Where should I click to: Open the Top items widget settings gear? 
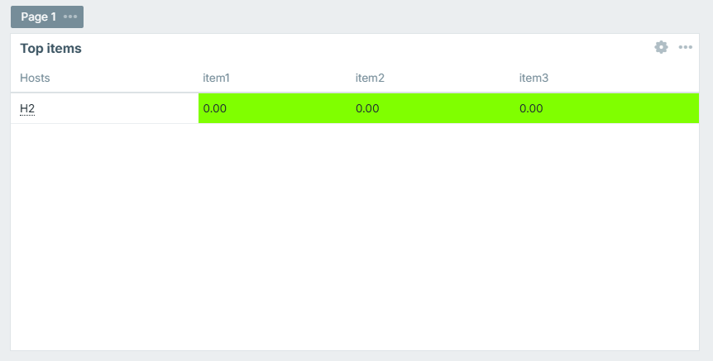click(x=661, y=47)
